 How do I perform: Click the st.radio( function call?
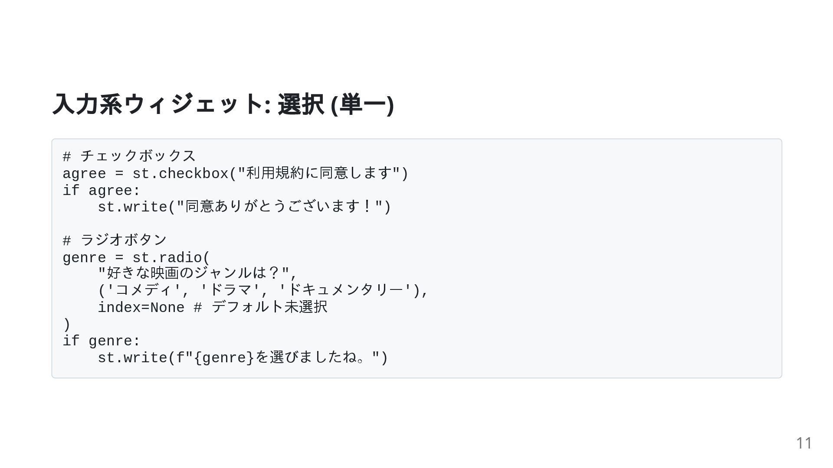(171, 258)
